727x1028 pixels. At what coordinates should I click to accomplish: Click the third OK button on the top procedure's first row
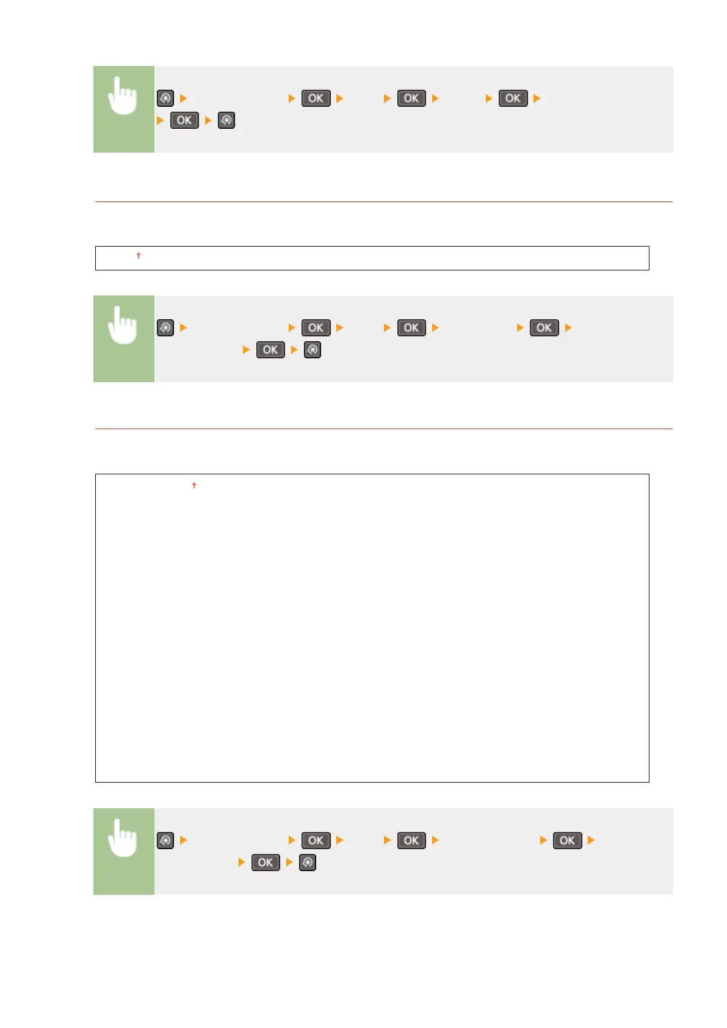513,98
